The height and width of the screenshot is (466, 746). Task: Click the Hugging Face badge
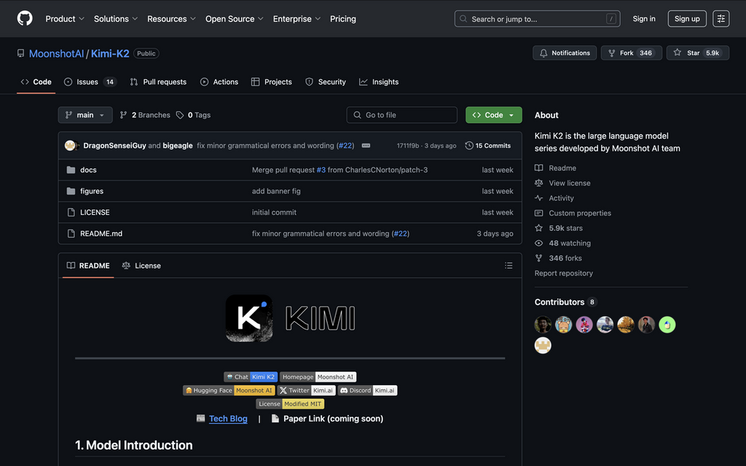(229, 390)
